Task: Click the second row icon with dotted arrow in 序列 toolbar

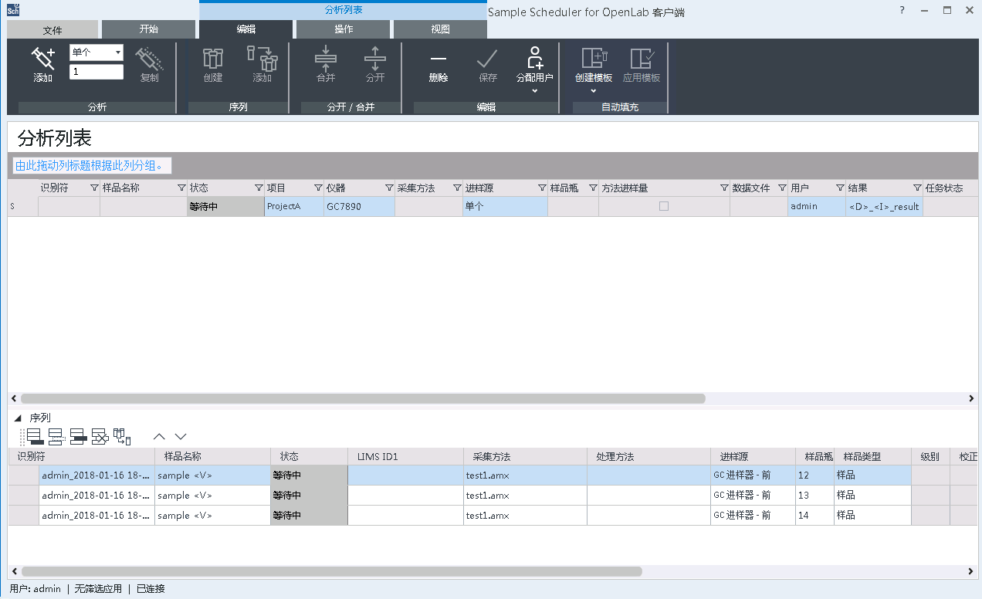Action: tap(56, 437)
